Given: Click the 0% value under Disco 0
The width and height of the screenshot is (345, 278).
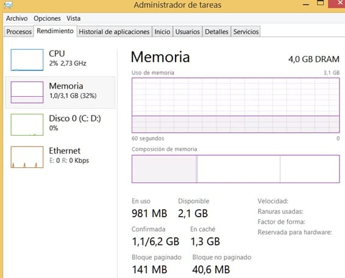Looking at the screenshot, I should 54,128.
